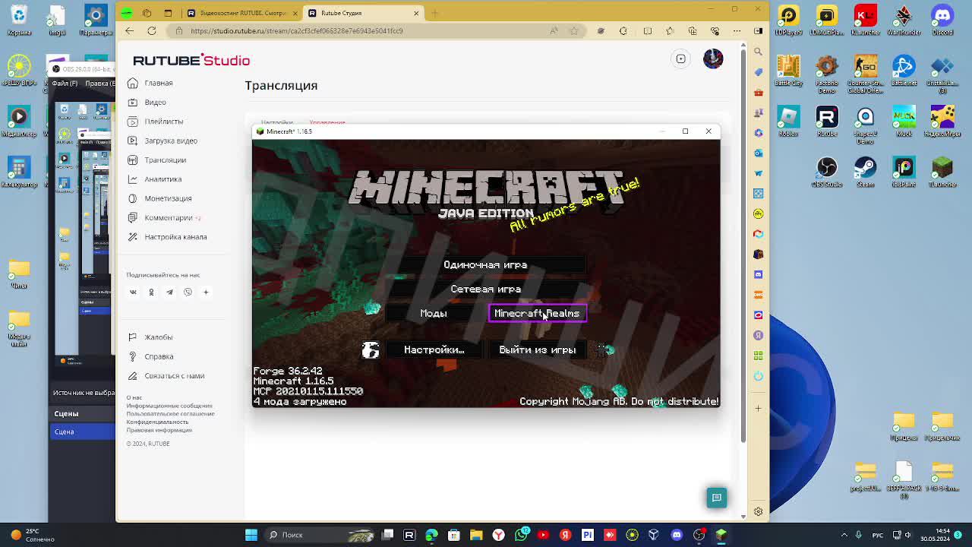This screenshot has height=547, width=972.
Task: Add this page to favorites star
Action: [x=574, y=31]
